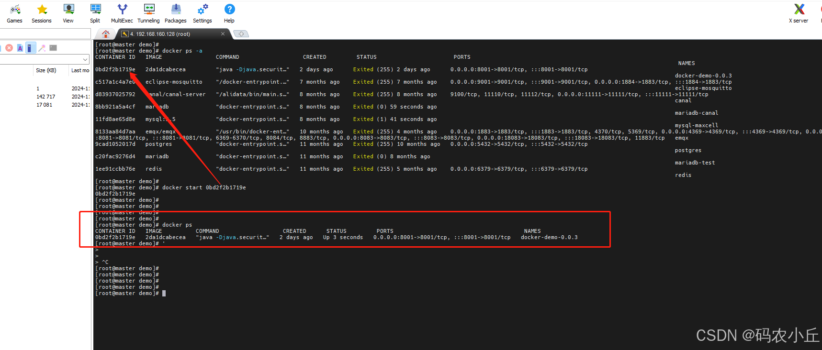Screen dimensions: 822x350
Task: Click the 'mysql-maxcell' container name
Action: click(x=697, y=125)
